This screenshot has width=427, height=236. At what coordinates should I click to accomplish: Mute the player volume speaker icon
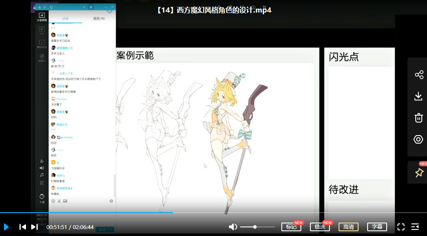click(233, 227)
